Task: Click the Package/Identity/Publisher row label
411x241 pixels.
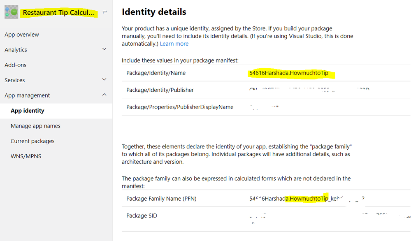Action: coord(160,90)
